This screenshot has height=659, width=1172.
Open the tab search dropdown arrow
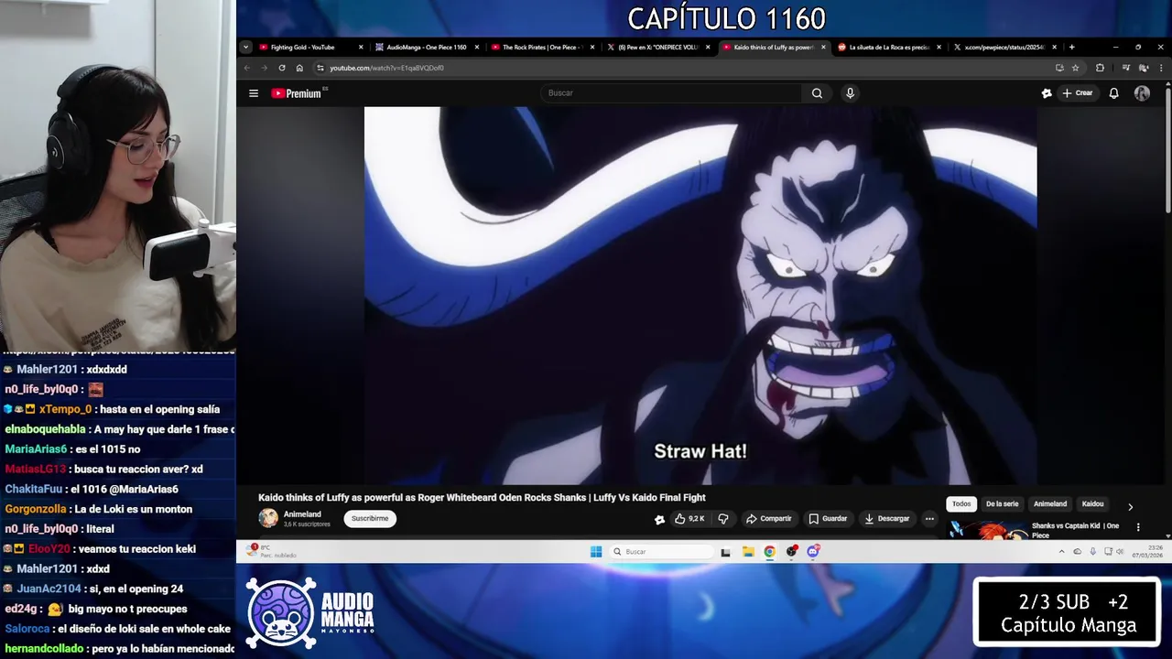[245, 47]
